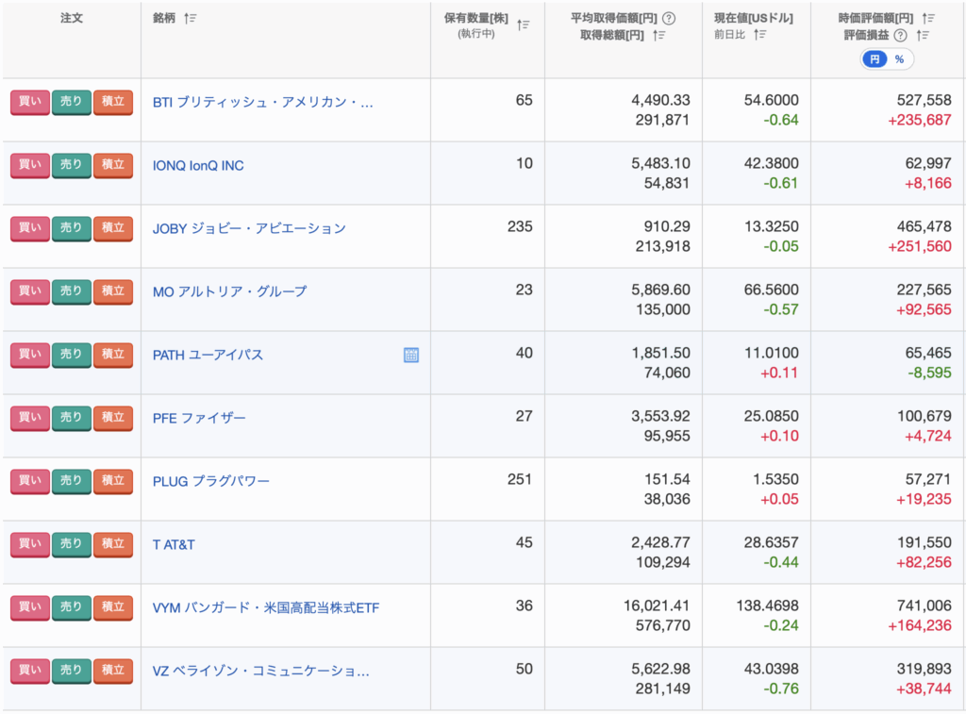Screen dimensions: 966x714
Task: Set up 積立 for VYM
Action: click(x=113, y=607)
